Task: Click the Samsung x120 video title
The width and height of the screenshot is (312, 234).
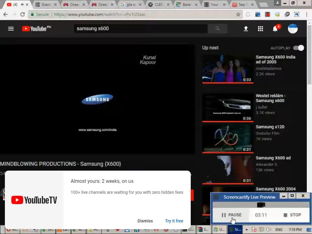Action: coord(270,127)
